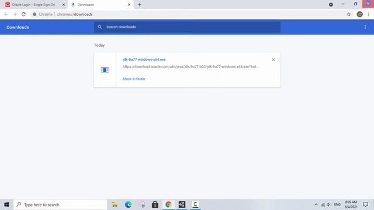Select the Downloads tab

coord(101,5)
